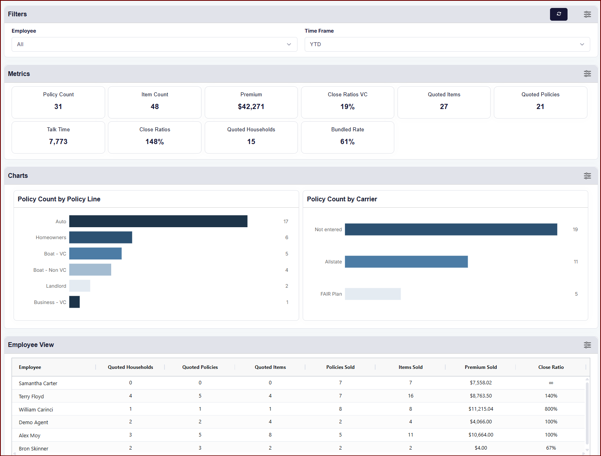The height and width of the screenshot is (456, 601).
Task: Open Filters section settings sliders icon
Action: (587, 14)
